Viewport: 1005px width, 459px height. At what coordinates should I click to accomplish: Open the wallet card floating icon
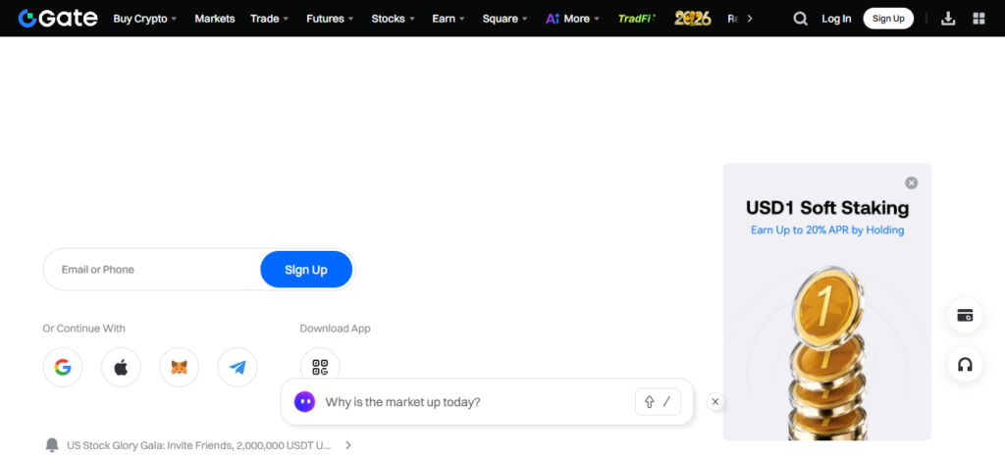965,315
